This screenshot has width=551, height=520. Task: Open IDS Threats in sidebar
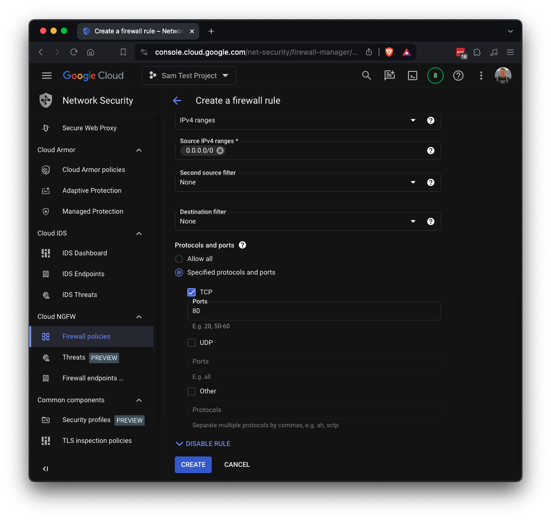click(92, 294)
